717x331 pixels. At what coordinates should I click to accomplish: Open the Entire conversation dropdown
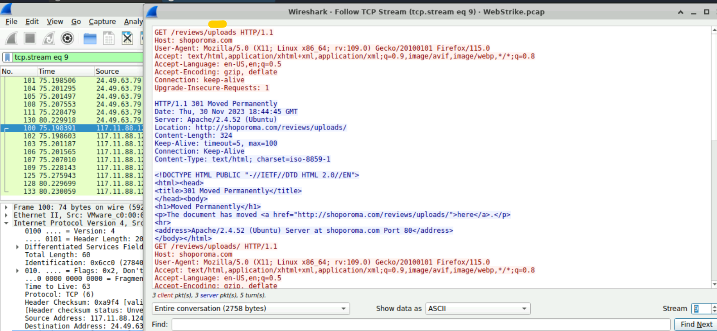pos(251,308)
